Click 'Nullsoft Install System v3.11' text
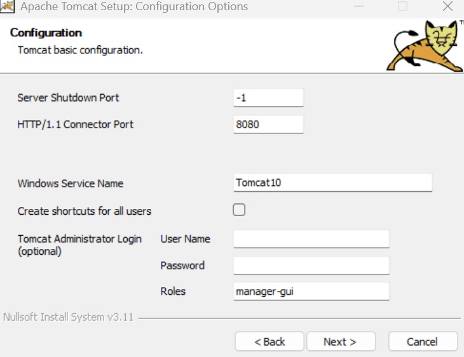 pyautogui.click(x=68, y=317)
